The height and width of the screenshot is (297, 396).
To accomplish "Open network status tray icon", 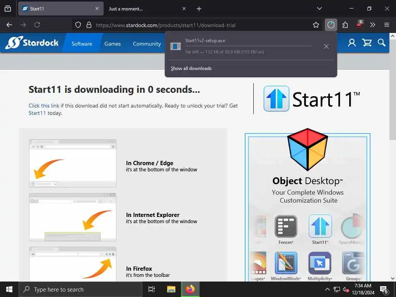I will pos(336,289).
